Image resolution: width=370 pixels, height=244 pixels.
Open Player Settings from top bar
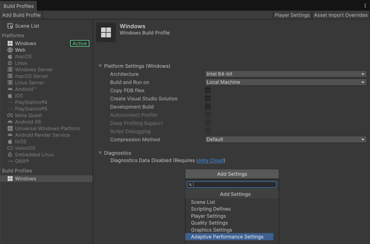coord(292,15)
